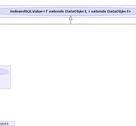Click closing angle bracket of IndexedSQLValue label

click(x=130, y=11)
